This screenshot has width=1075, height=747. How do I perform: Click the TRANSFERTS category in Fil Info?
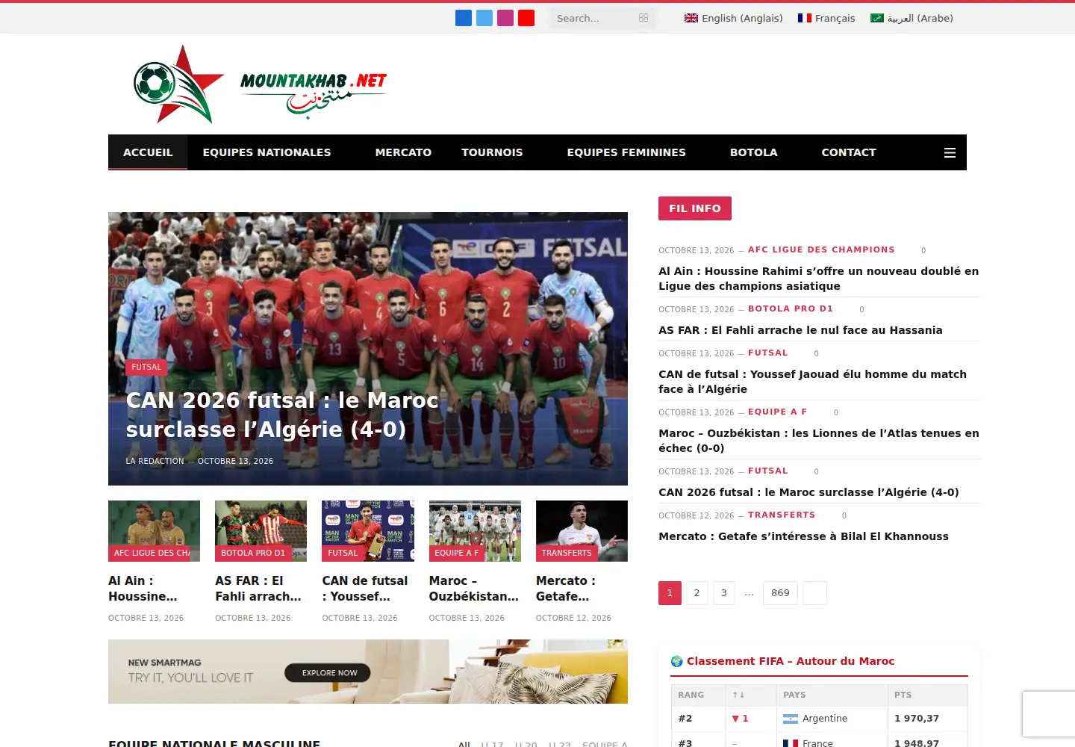(x=782, y=515)
